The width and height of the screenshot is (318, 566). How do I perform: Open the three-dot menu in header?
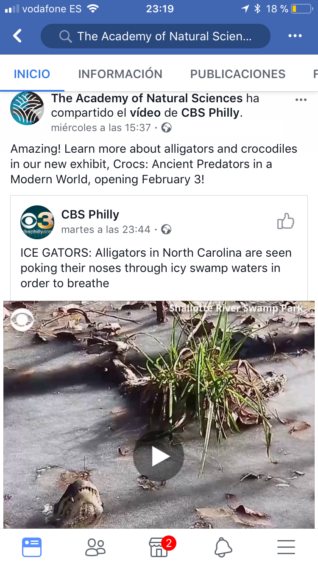295,36
